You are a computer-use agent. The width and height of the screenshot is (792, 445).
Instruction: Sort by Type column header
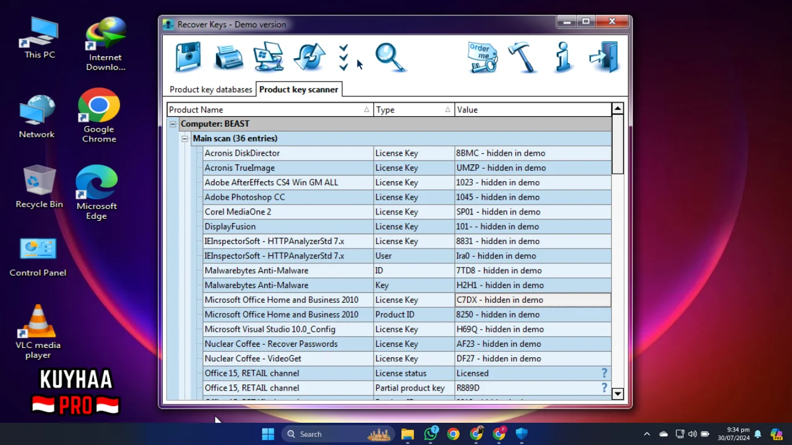pos(414,109)
